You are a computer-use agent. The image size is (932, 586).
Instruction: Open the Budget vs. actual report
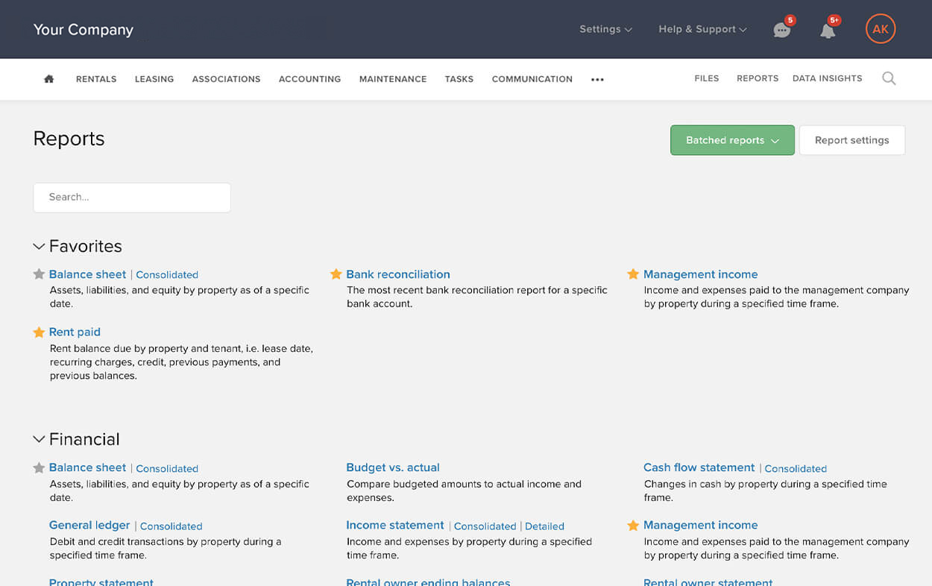[393, 467]
